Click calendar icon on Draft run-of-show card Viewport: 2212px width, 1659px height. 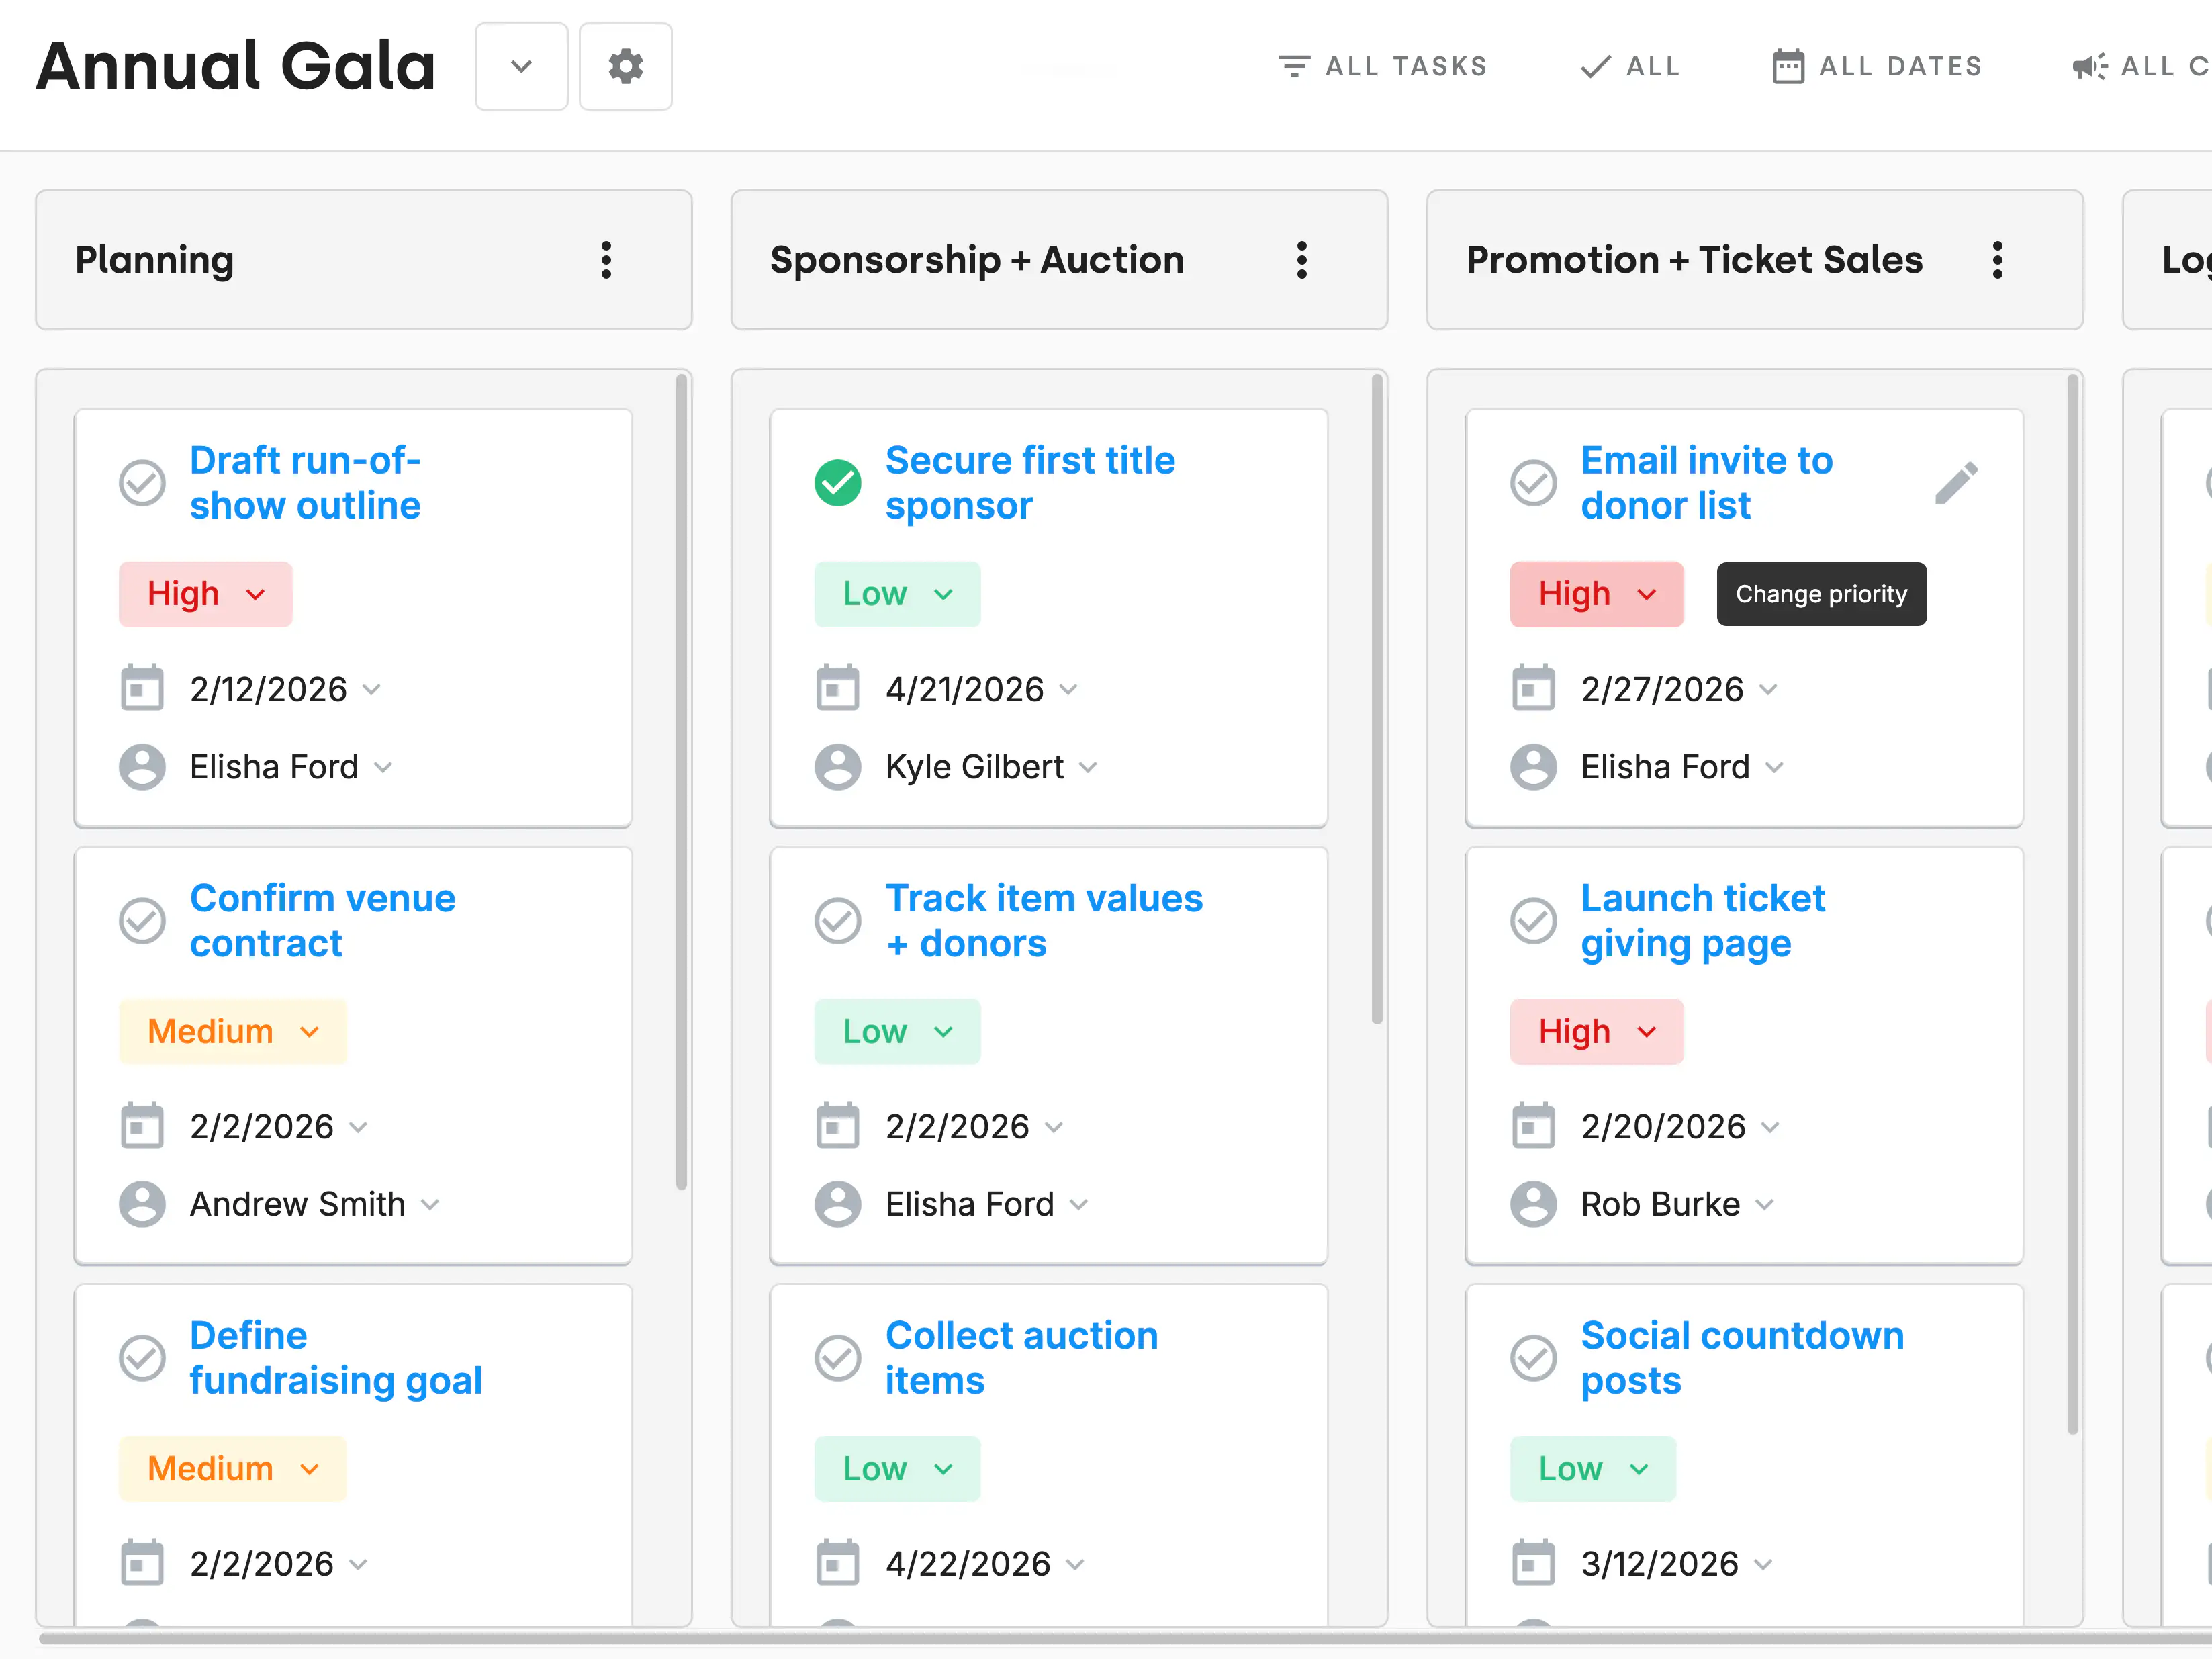pos(142,688)
